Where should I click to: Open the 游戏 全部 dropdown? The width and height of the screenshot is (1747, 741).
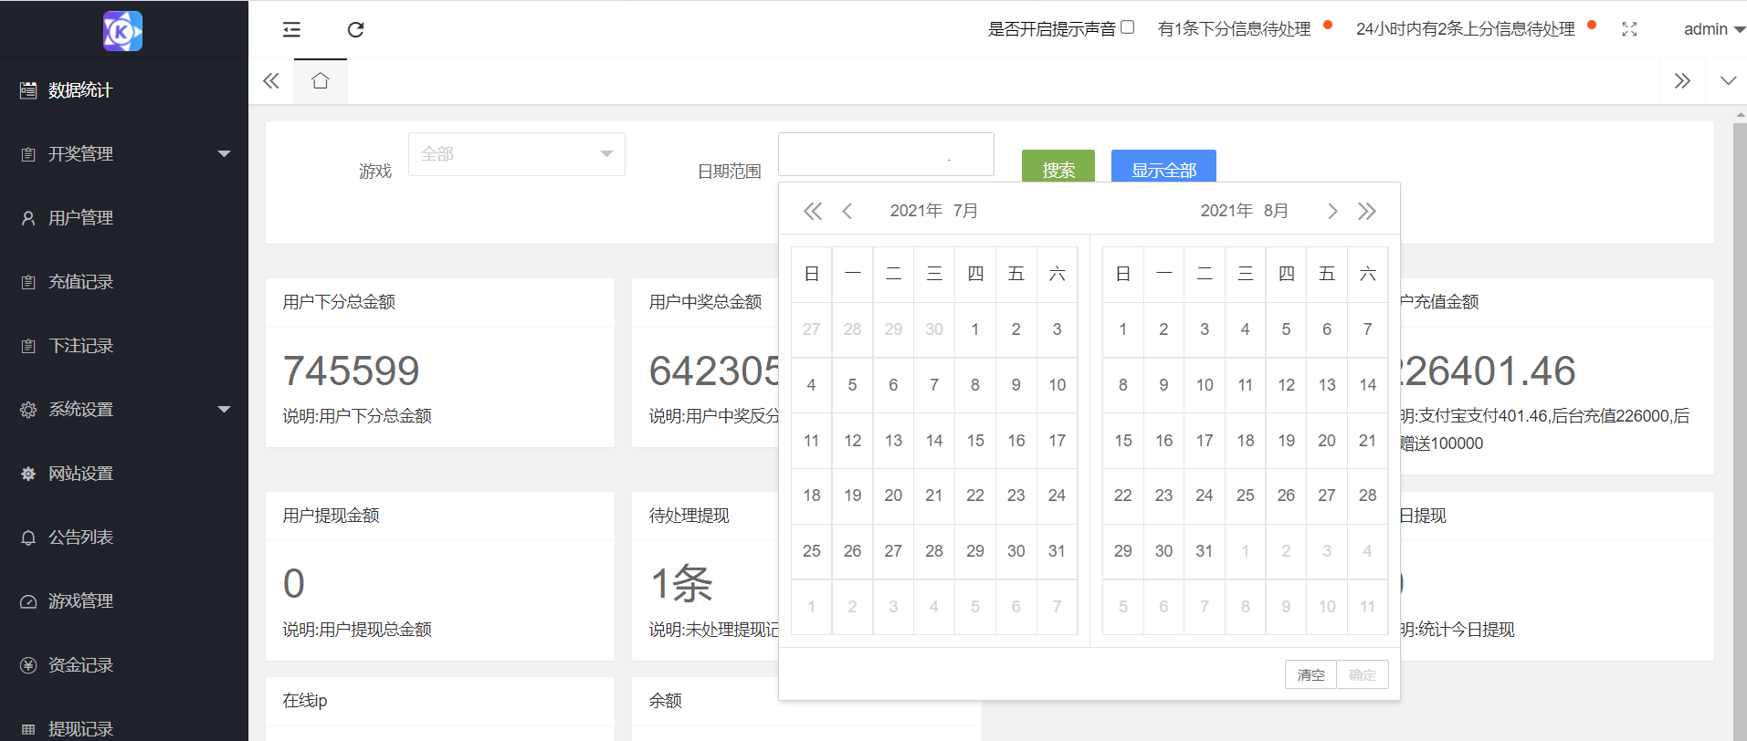pyautogui.click(x=517, y=154)
